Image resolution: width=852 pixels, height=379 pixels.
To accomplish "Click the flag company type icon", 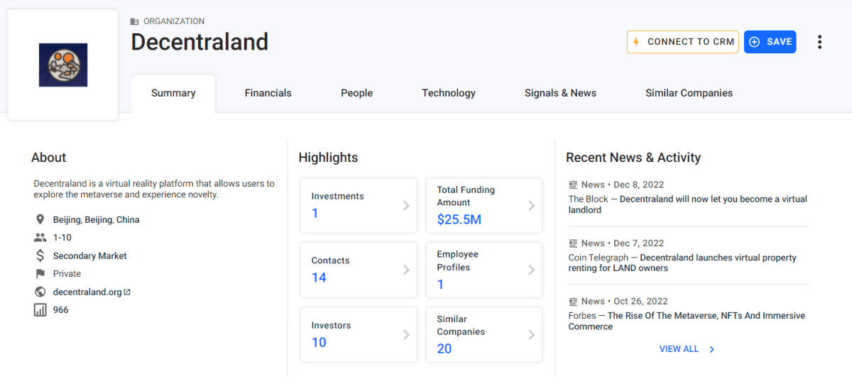I will click(40, 274).
